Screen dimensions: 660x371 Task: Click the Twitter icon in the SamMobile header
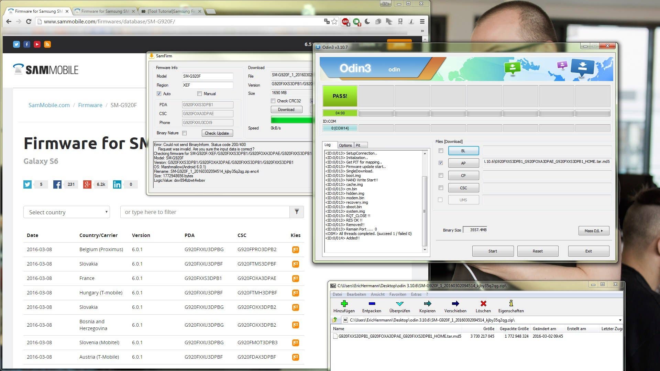[x=16, y=44]
